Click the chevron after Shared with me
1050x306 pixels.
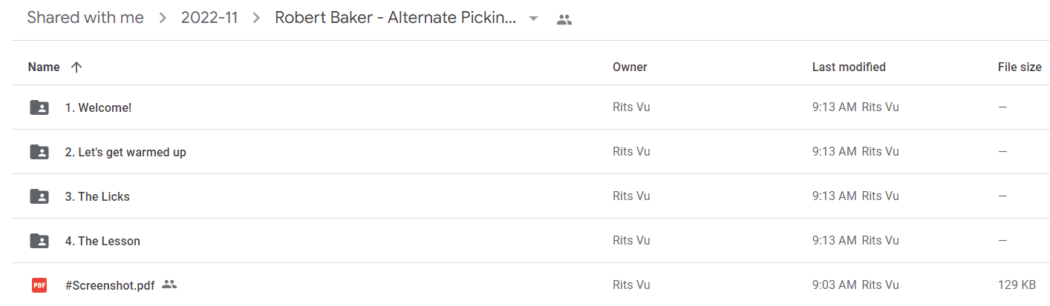(x=163, y=19)
